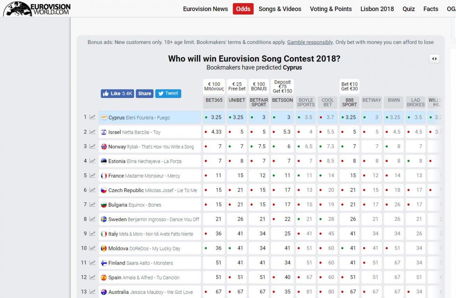Open trend chart icon for Bulgaria row

[x=92, y=204]
